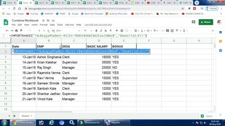Insert a chart from toolbar
The image size is (225, 126).
point(172,31)
